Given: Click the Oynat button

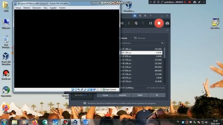Looking at the screenshot, I should pos(105,95).
